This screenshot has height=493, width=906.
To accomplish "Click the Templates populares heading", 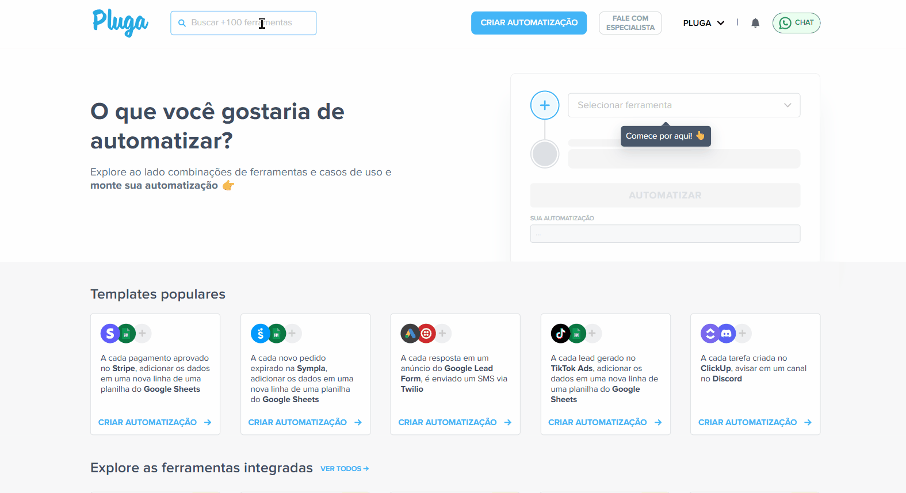I will click(x=158, y=294).
